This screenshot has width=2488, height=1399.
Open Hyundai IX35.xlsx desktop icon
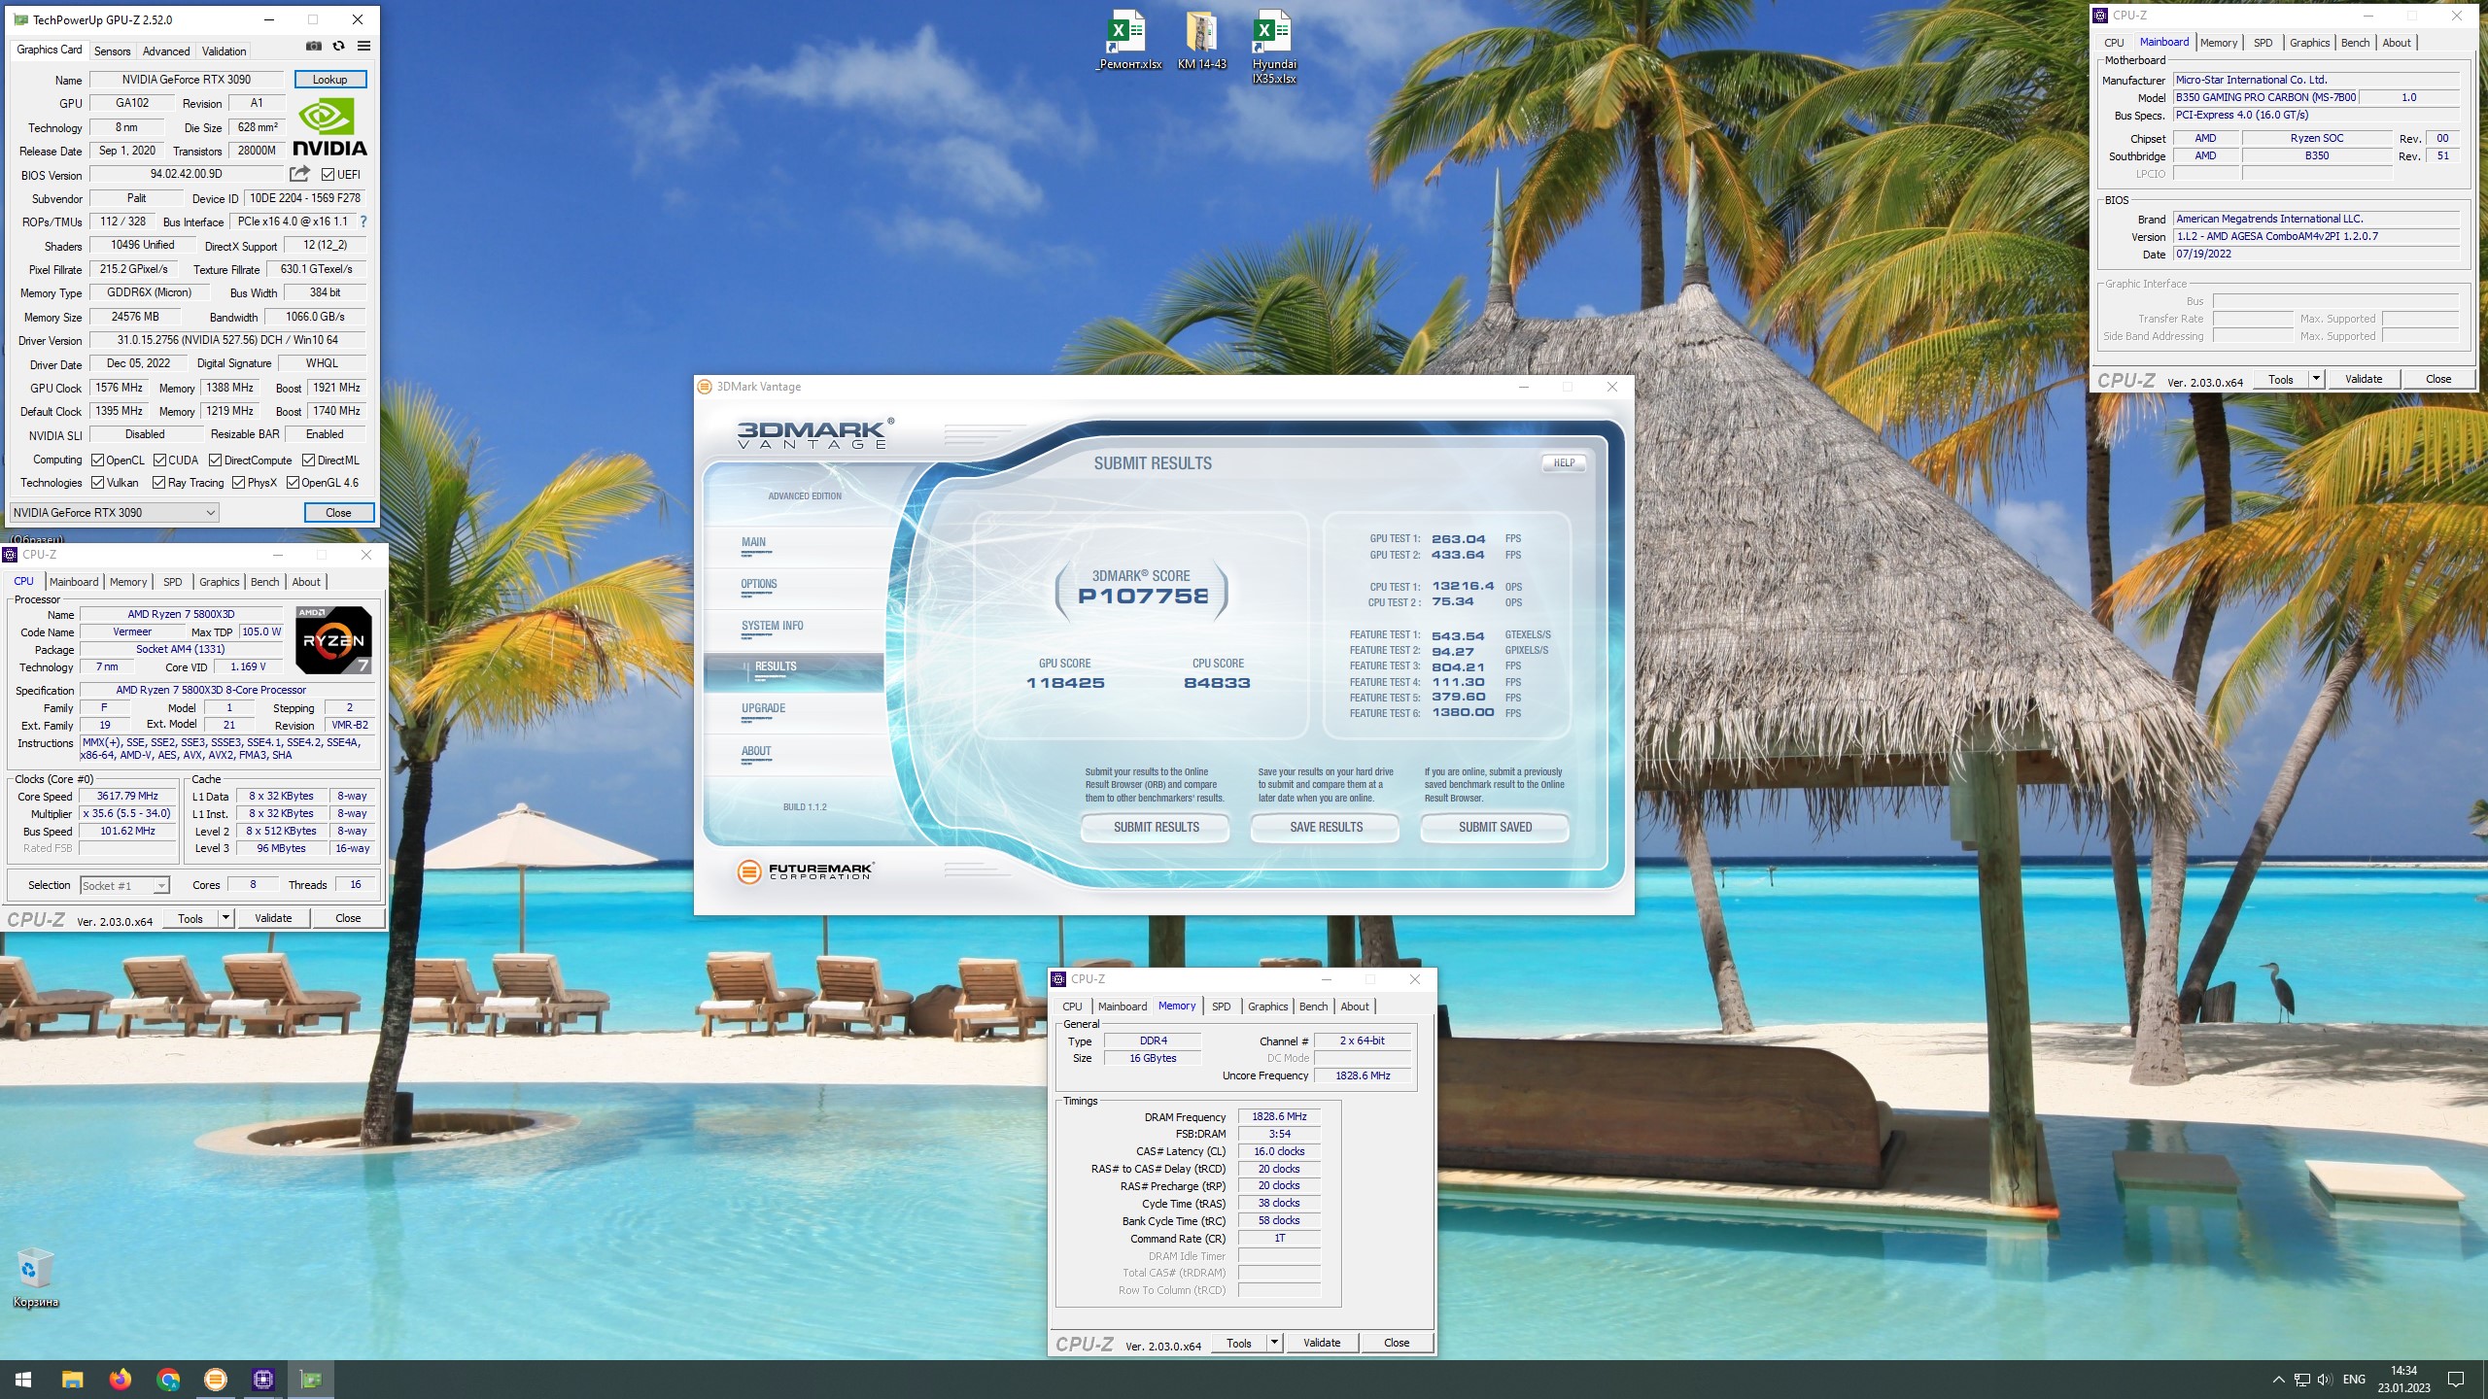pyautogui.click(x=1273, y=47)
